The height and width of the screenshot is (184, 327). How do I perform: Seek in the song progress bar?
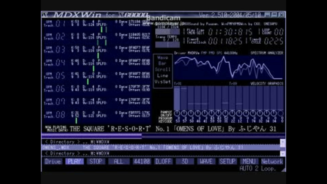coord(163,136)
